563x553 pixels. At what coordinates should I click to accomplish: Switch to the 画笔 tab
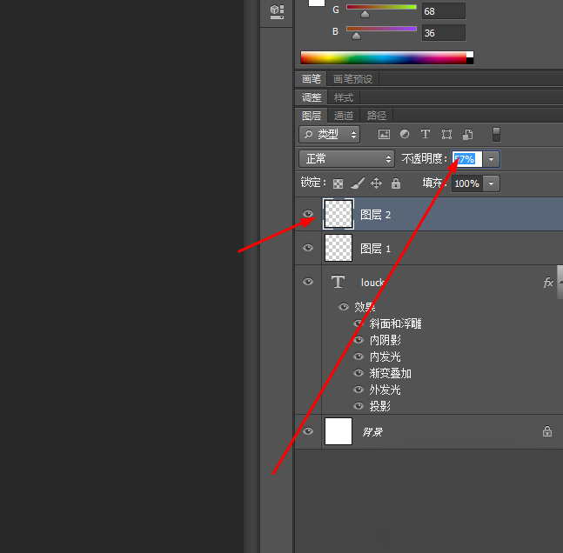coord(312,79)
